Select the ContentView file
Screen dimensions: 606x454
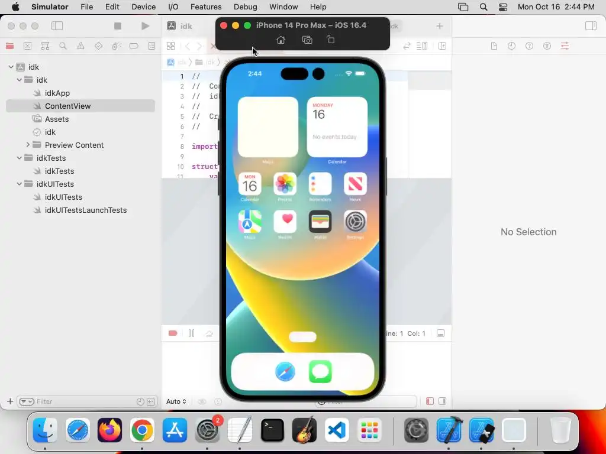(80, 106)
